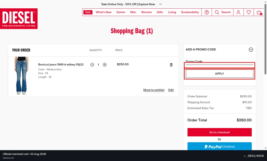Click Go to checkout button
The height and width of the screenshot is (161, 267).
219,132
